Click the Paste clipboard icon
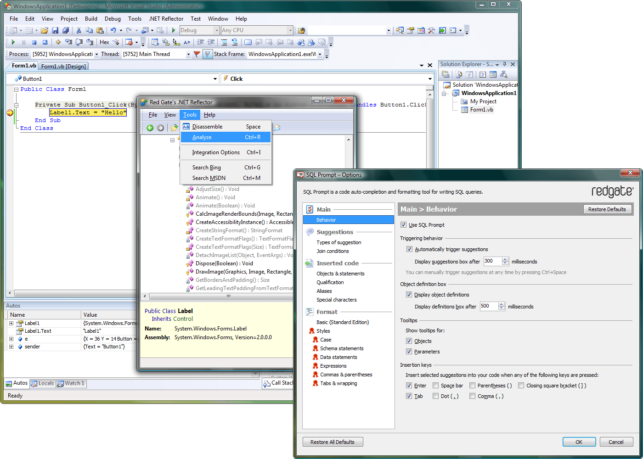Screen dimensions: 643x459 click(100, 30)
